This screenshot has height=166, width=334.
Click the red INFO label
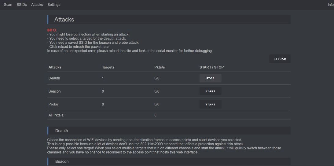coord(52,30)
